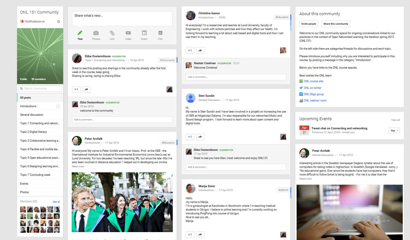Image resolution: width=410 pixels, height=240 pixels.
Task: Open Topic 2 Digital literacy category
Action: pyautogui.click(x=40, y=132)
